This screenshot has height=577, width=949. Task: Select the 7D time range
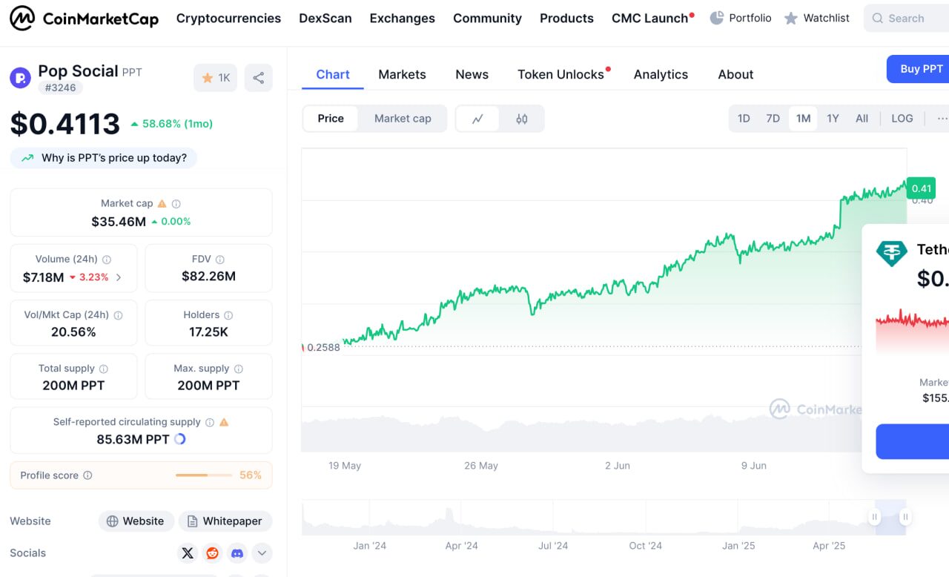point(773,119)
